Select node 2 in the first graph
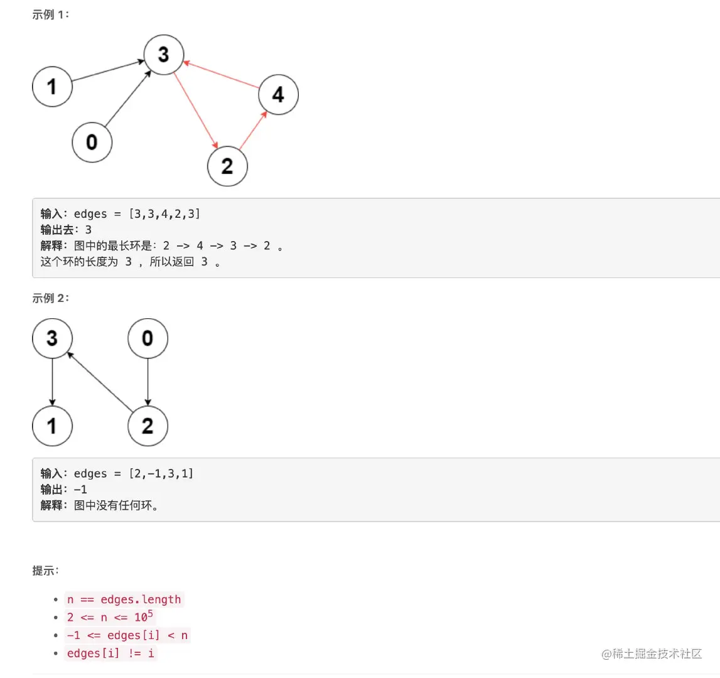Viewport: 720px width, 678px height. [227, 166]
